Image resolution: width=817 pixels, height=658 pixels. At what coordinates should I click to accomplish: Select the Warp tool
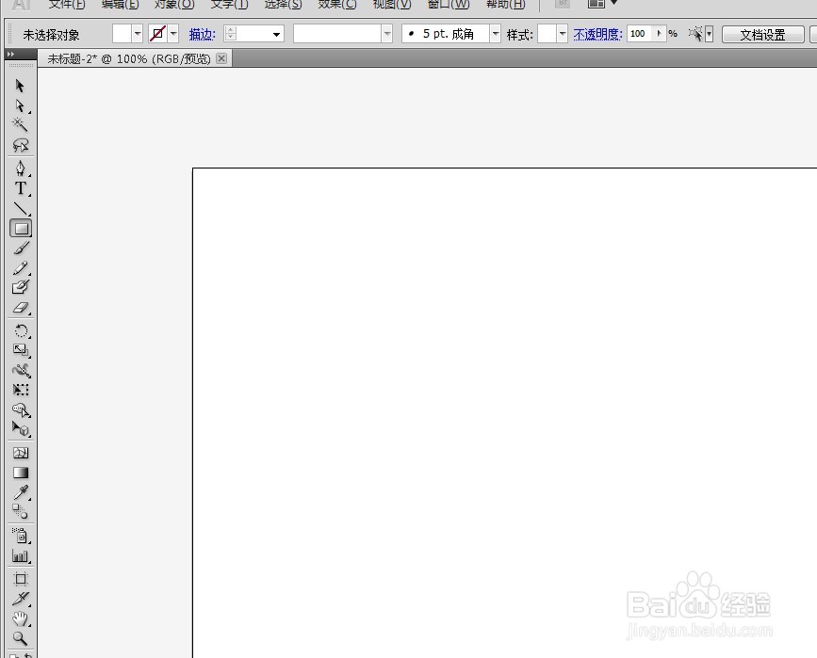[21, 370]
